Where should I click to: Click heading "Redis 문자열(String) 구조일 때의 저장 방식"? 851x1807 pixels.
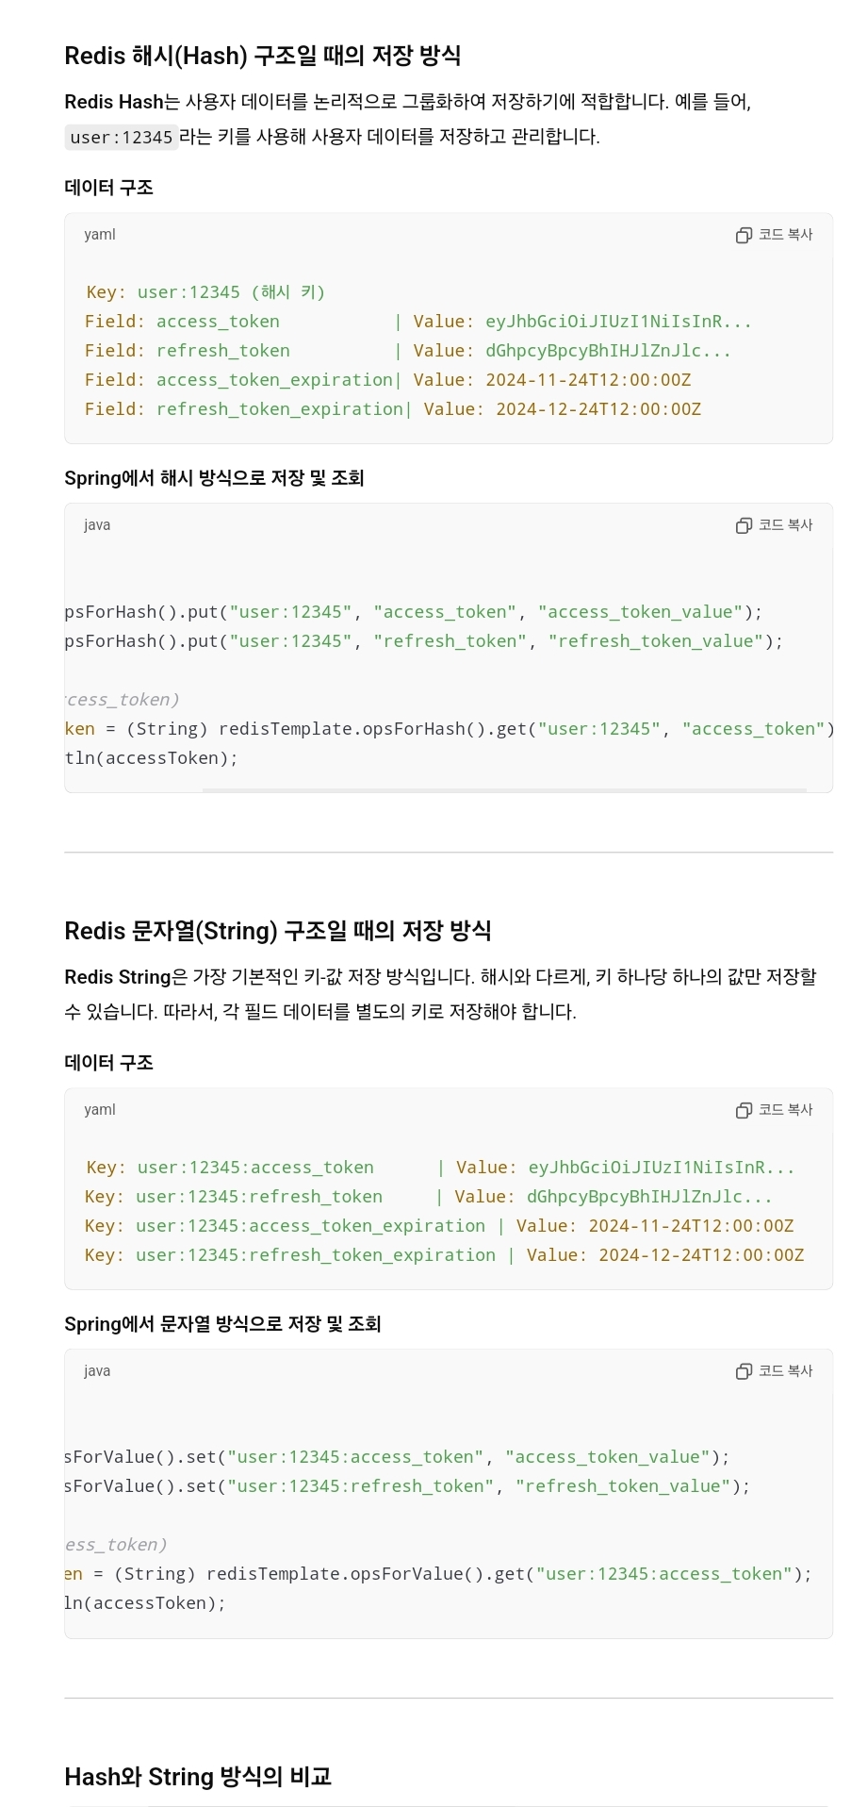pyautogui.click(x=277, y=931)
